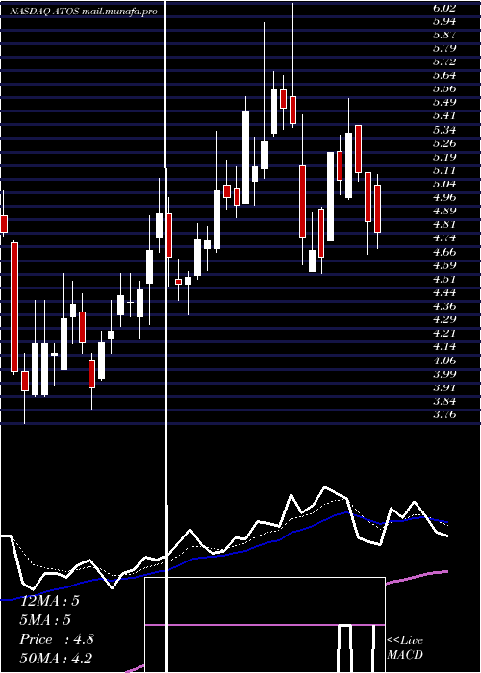Click the 5.04 price axis label
The image size is (481, 673).
tap(444, 184)
